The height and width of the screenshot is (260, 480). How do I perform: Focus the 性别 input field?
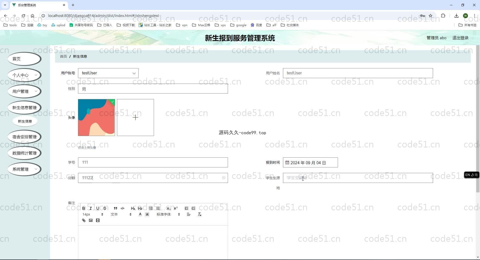click(153, 89)
